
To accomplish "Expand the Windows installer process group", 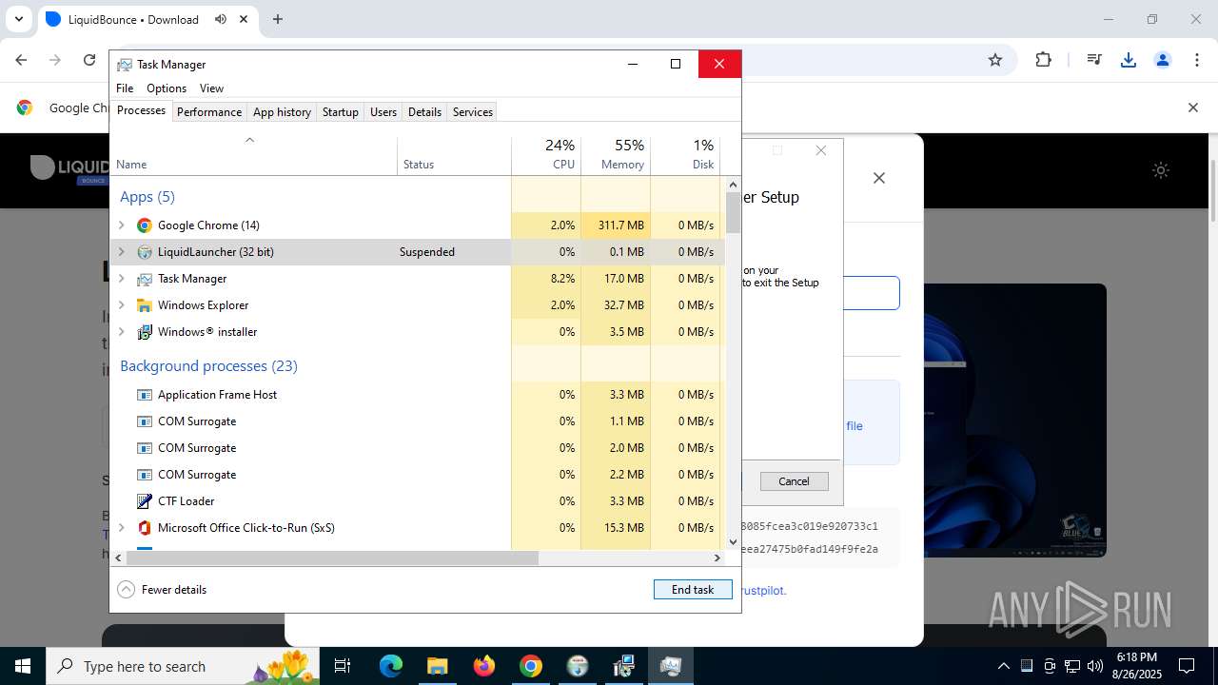I will pyautogui.click(x=121, y=332).
